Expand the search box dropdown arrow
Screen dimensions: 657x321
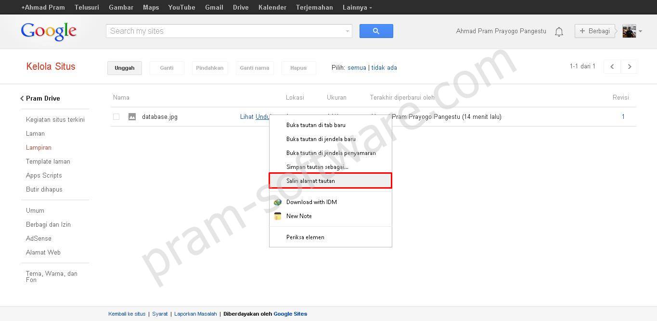click(x=348, y=31)
